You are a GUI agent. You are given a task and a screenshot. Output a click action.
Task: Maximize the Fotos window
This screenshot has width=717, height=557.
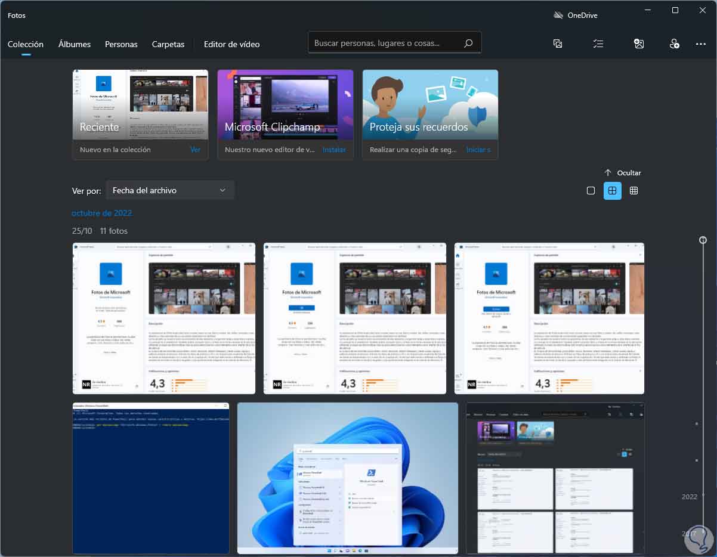click(675, 10)
